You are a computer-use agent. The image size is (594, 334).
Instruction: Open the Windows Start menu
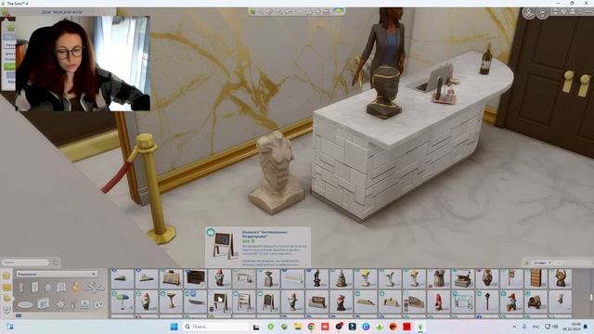pyautogui.click(x=174, y=327)
